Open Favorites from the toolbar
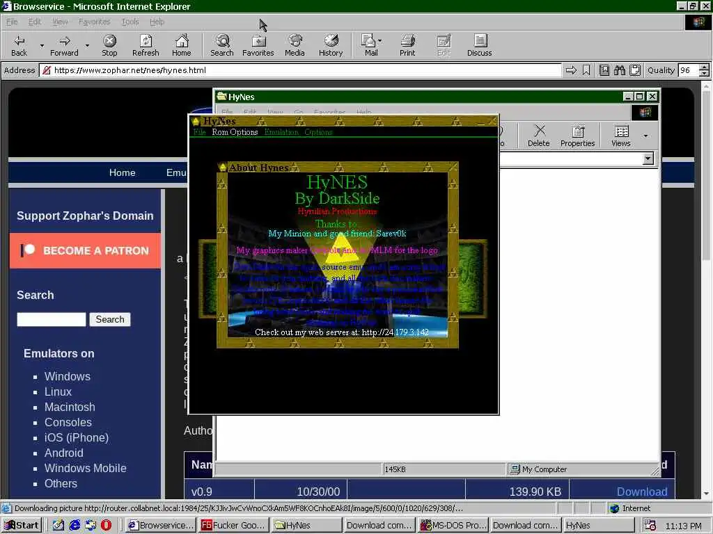Viewport: 713px width, 534px height. pyautogui.click(x=258, y=45)
